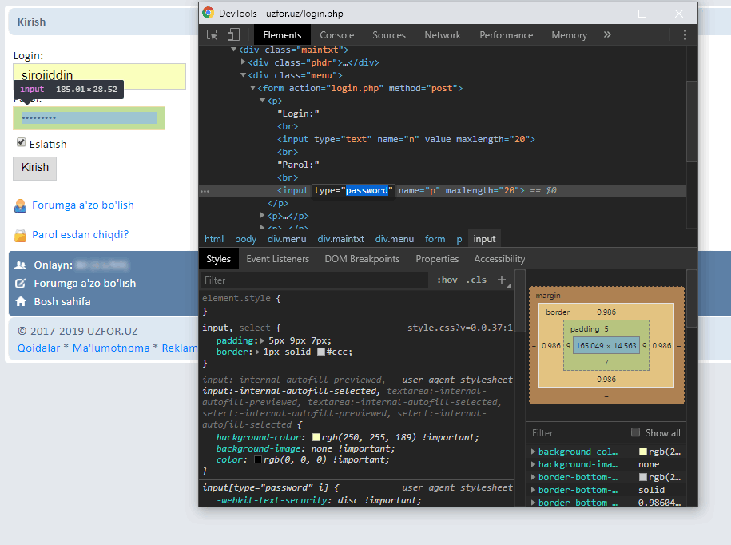Open the Event Listeners tab
Viewport: 731px width, 545px height.
point(277,259)
